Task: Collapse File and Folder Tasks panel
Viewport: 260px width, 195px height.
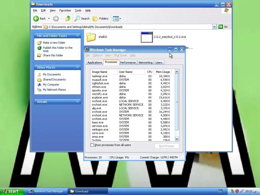Action: point(77,36)
